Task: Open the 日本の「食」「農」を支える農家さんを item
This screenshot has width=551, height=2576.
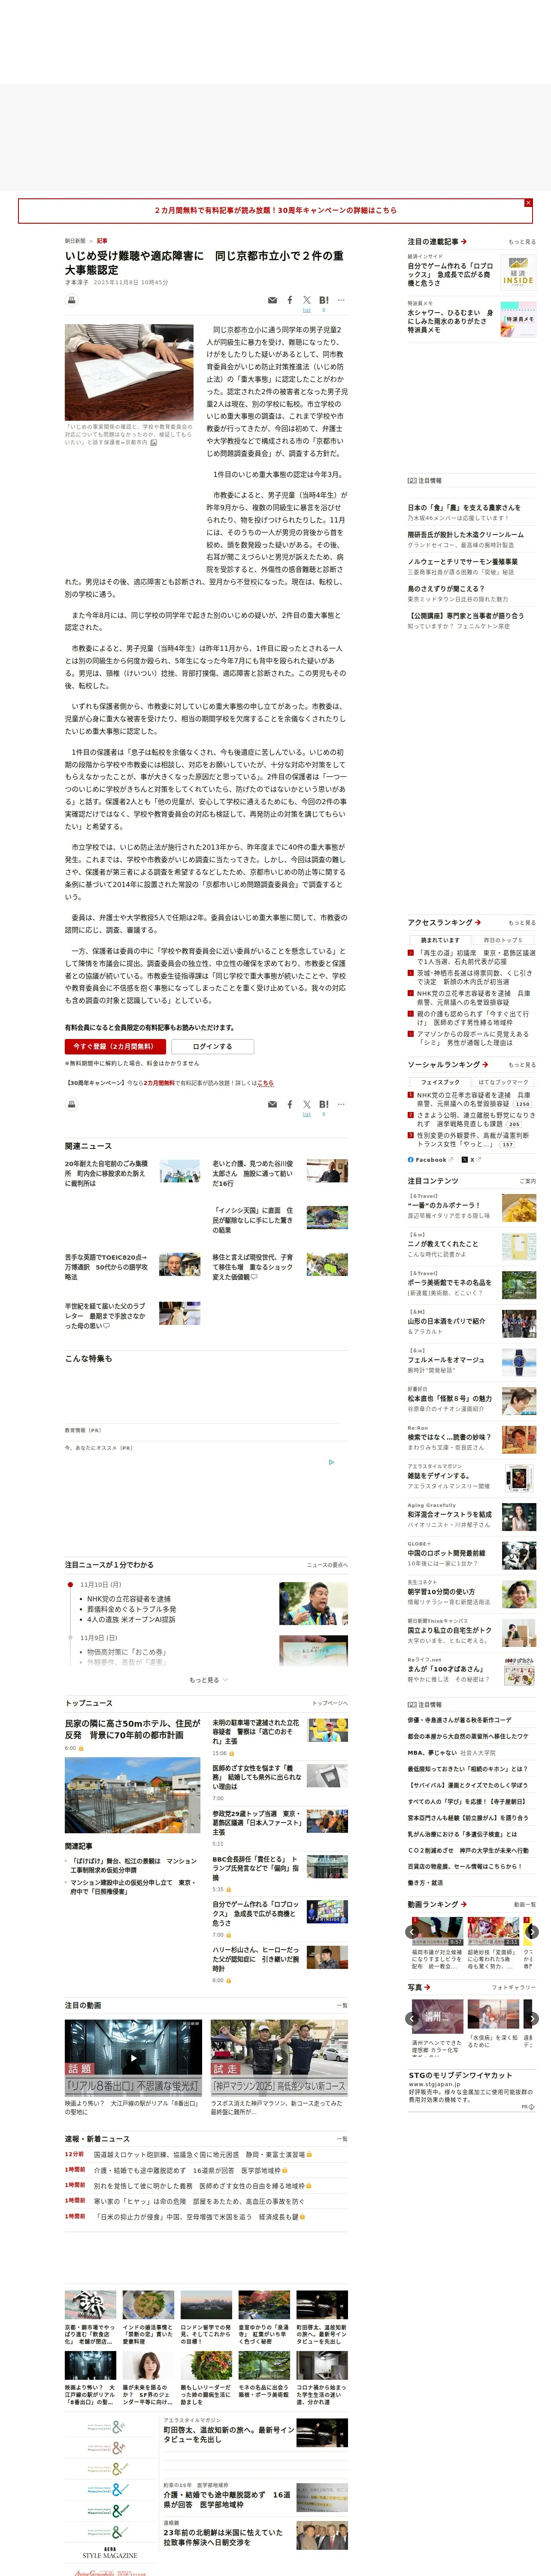Action: [464, 507]
